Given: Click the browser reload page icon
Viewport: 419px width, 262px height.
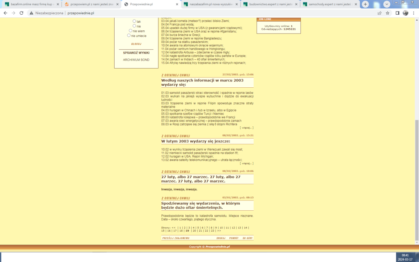Looking at the screenshot, I should 21,13.
